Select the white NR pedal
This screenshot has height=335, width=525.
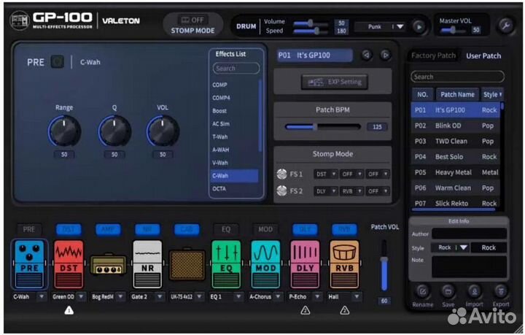point(147,264)
